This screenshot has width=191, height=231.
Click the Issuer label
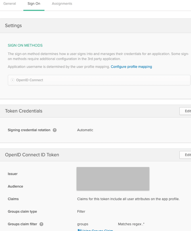point(12,174)
